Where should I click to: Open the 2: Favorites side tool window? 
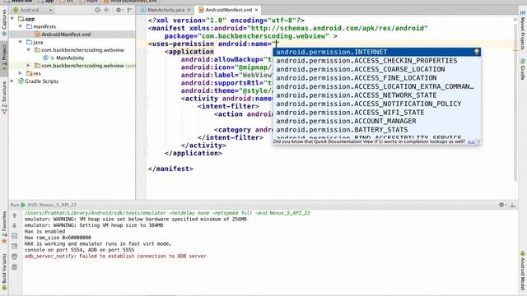pos(4,229)
